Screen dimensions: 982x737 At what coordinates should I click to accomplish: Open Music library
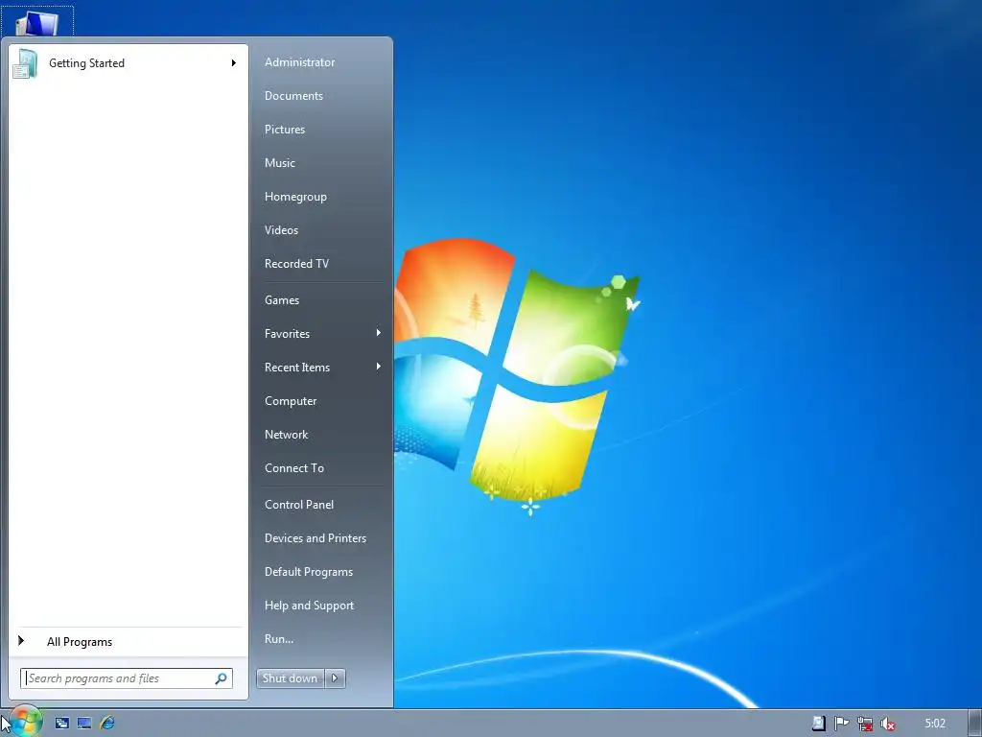point(279,163)
